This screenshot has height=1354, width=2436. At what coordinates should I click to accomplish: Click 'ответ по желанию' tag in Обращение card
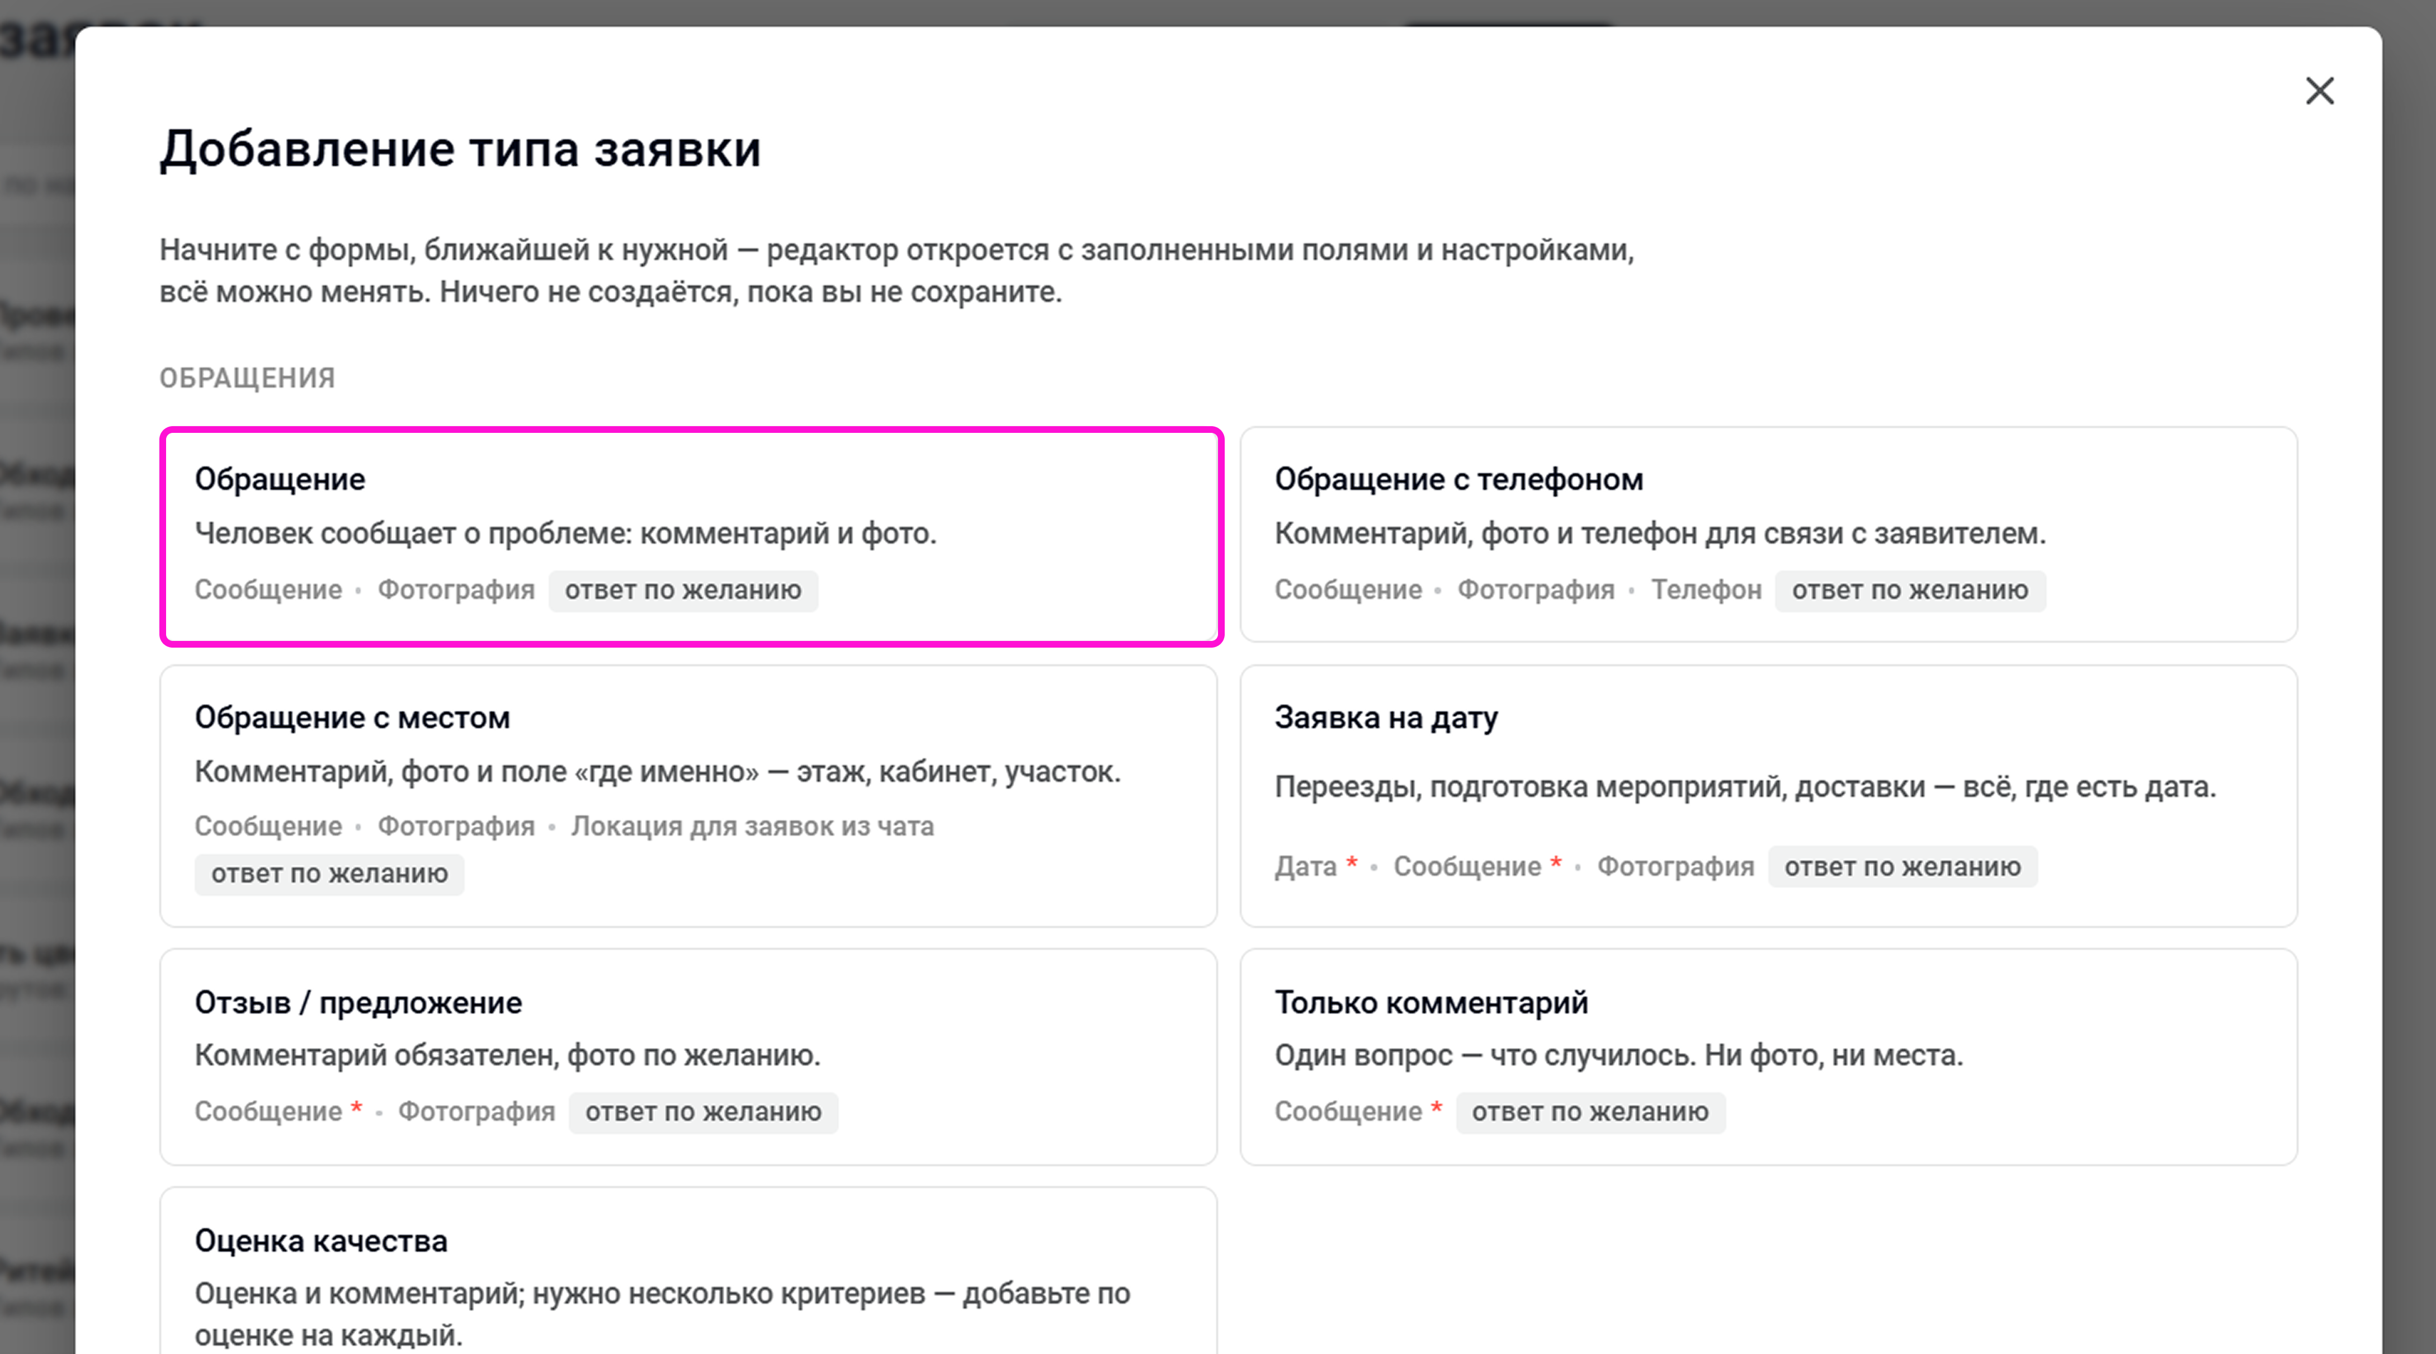683,590
